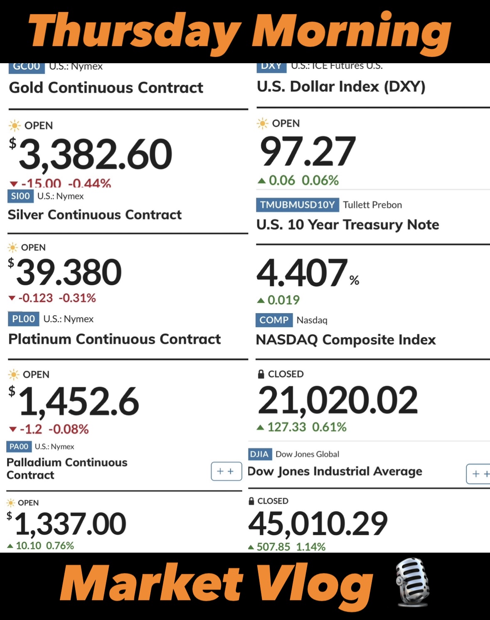This screenshot has width=490, height=620.
Task: Click the gold price $3,382.60
Action: [x=91, y=154]
